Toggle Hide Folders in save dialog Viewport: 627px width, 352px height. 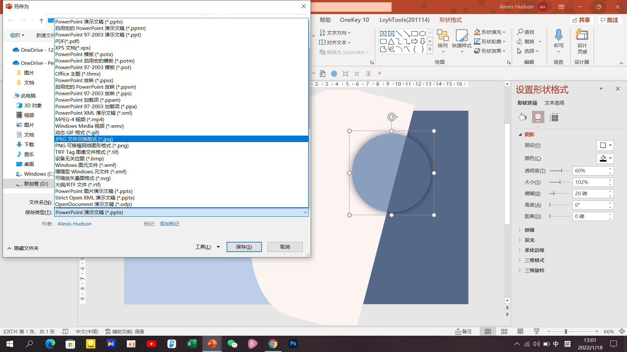[x=23, y=248]
